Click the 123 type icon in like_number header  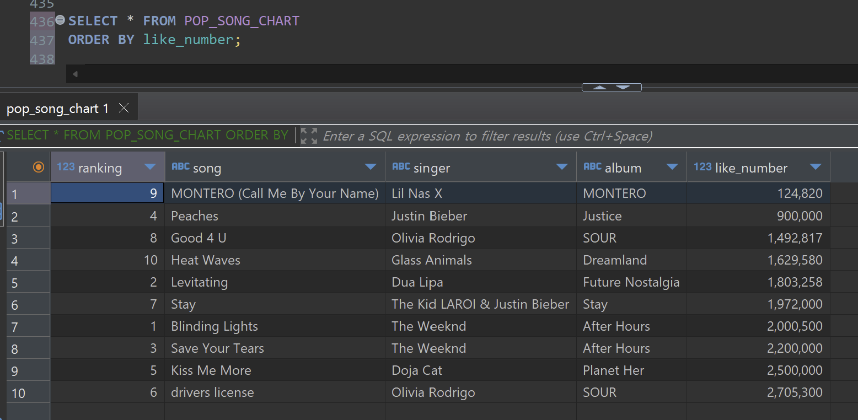703,166
